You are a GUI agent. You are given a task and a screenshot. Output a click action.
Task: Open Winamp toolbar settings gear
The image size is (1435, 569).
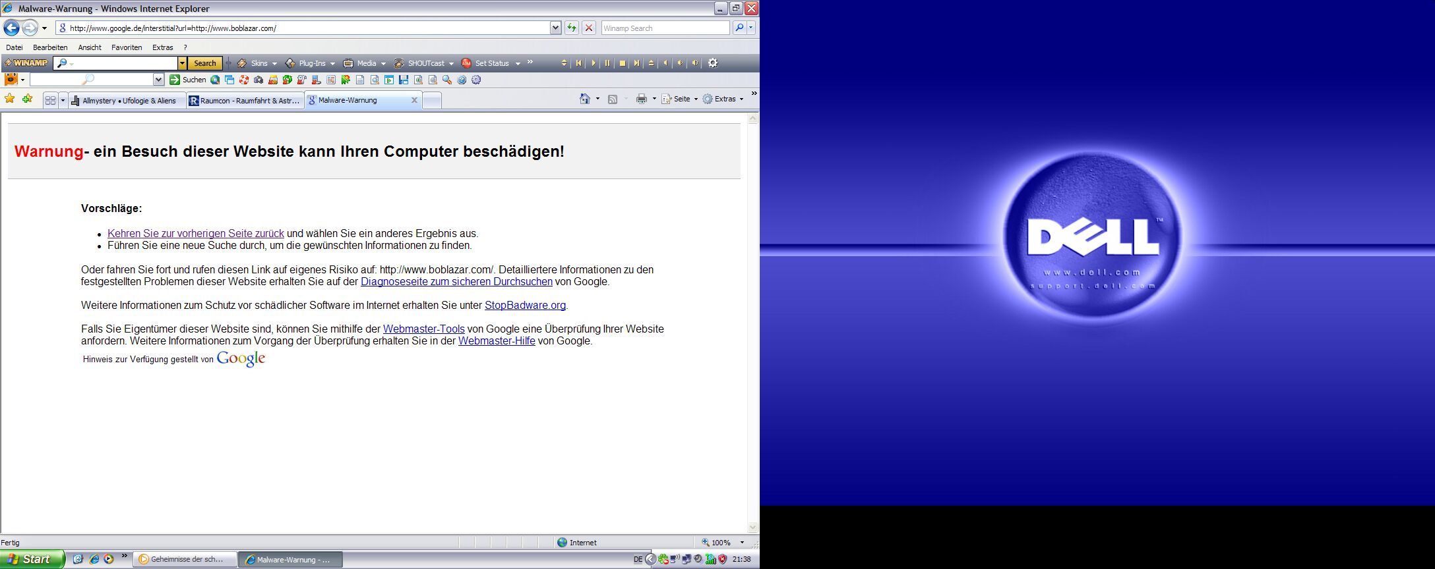pyautogui.click(x=713, y=63)
